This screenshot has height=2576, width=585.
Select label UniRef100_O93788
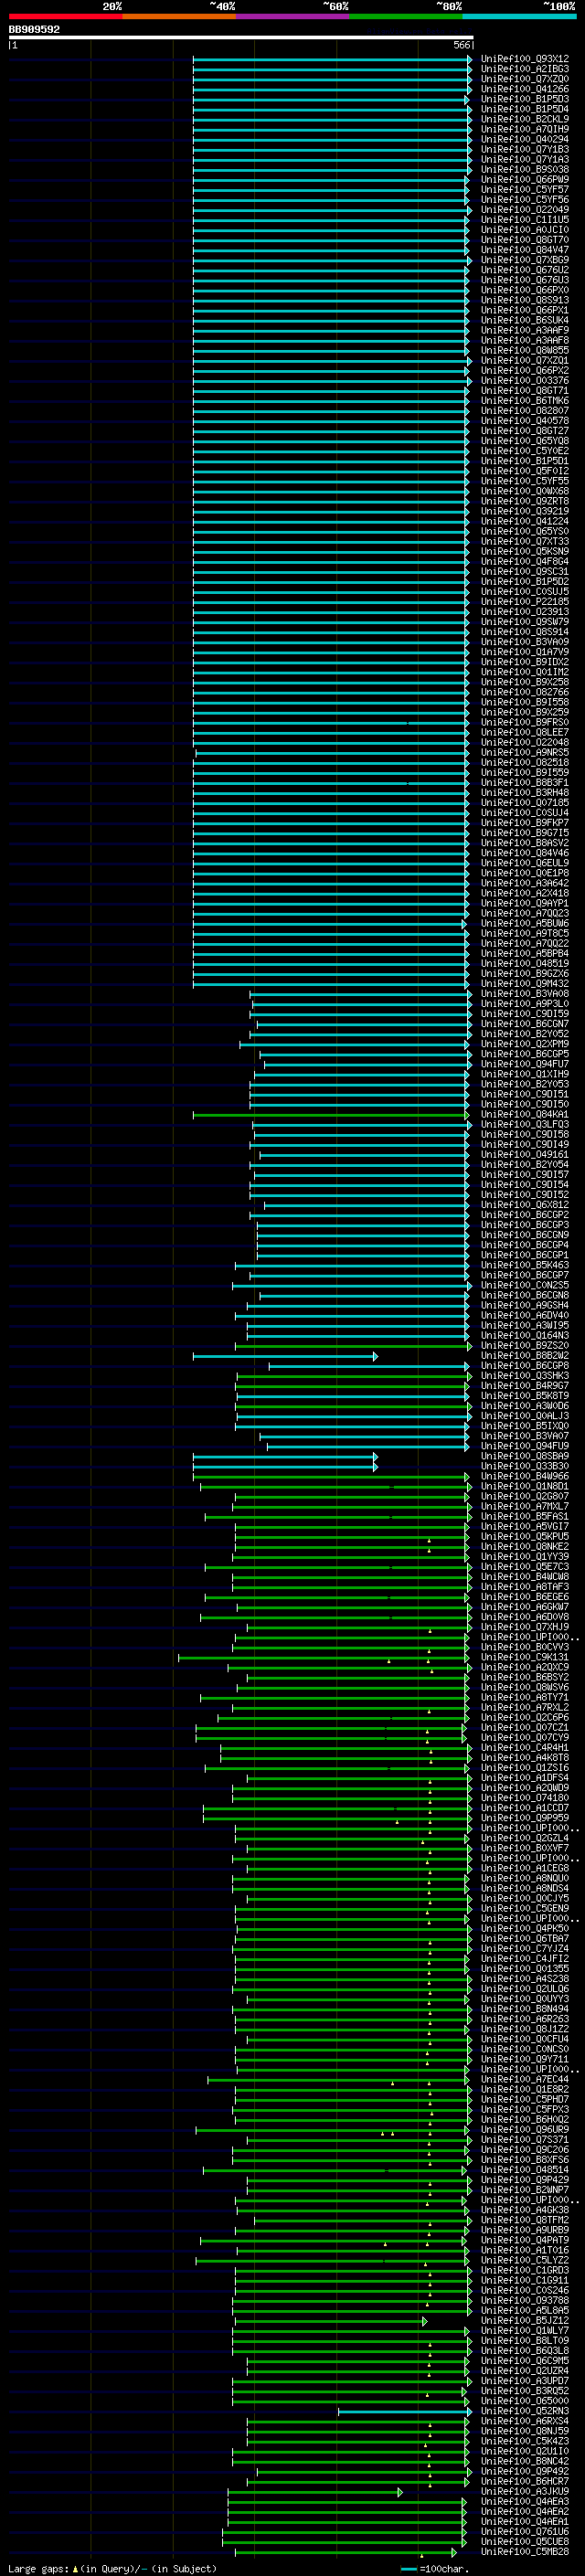pyautogui.click(x=525, y=2301)
